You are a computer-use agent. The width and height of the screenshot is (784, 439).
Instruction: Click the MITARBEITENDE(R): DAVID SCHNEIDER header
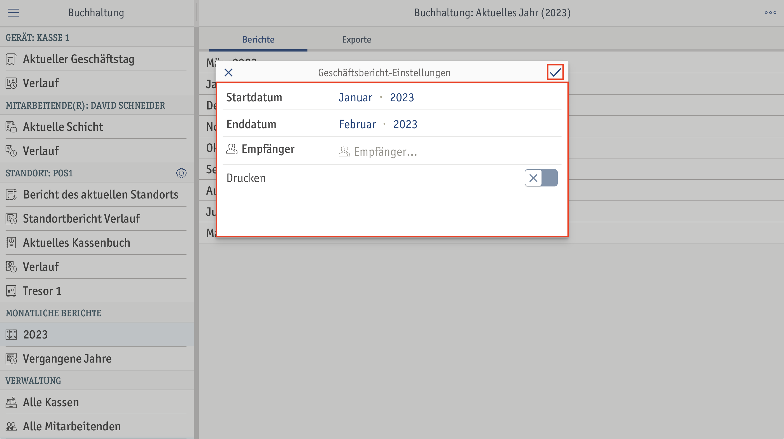point(85,105)
